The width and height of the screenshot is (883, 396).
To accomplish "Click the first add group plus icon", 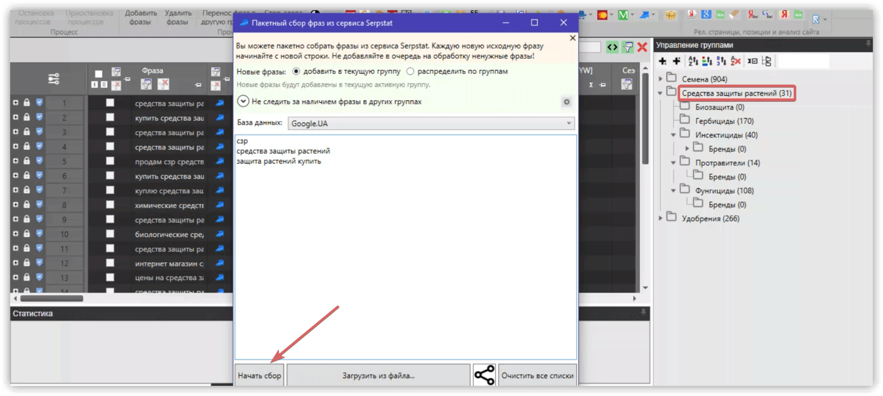I will (663, 61).
